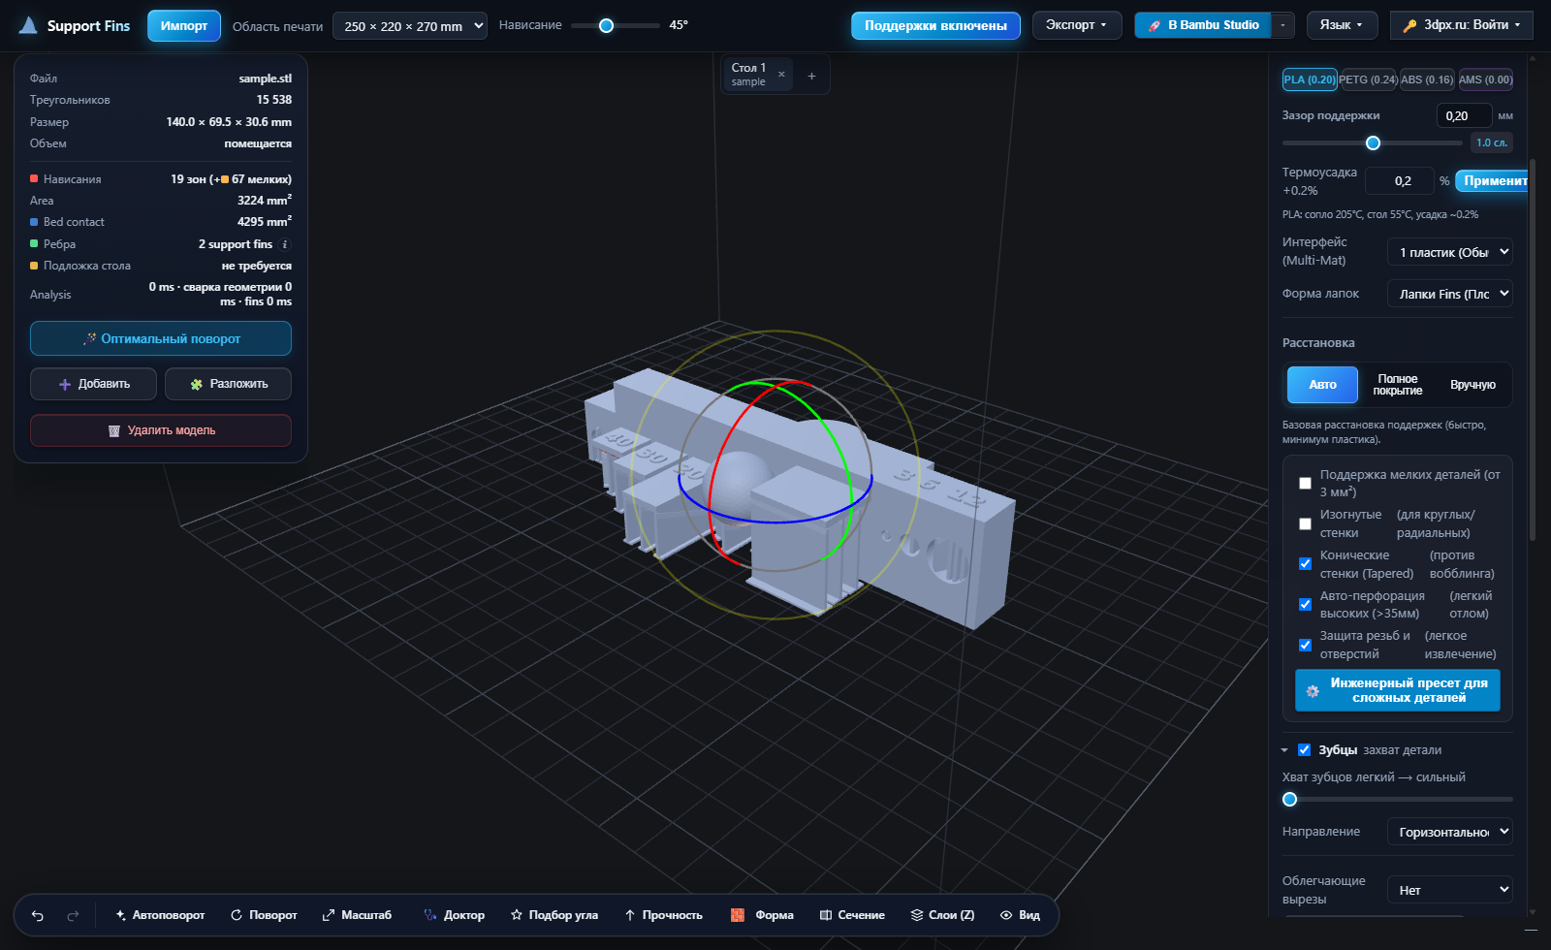Screen dimensions: 1551x950
Task: Open the Направление dropdown
Action: [1449, 832]
